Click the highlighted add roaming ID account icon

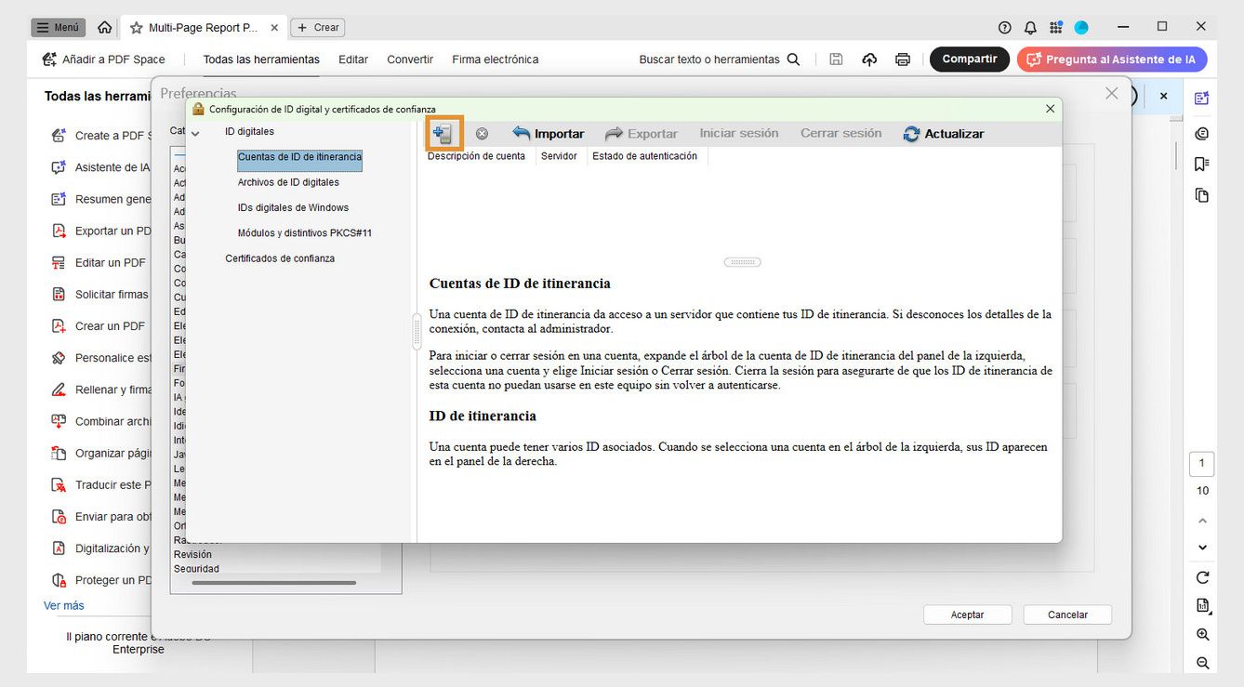(x=443, y=133)
